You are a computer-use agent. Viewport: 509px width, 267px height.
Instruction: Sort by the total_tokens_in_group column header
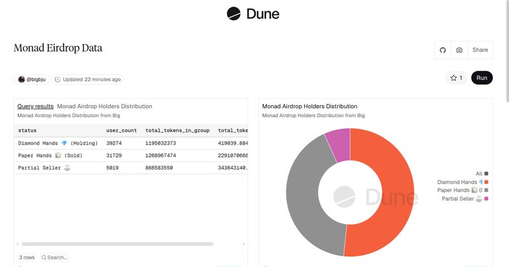coord(178,131)
